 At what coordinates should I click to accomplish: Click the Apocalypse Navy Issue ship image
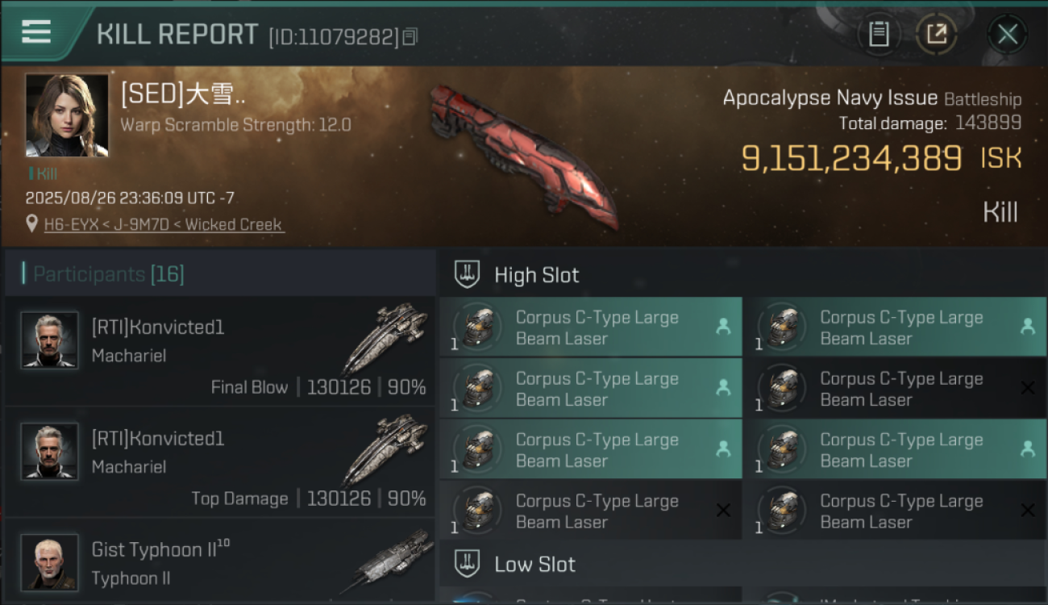pos(524,156)
